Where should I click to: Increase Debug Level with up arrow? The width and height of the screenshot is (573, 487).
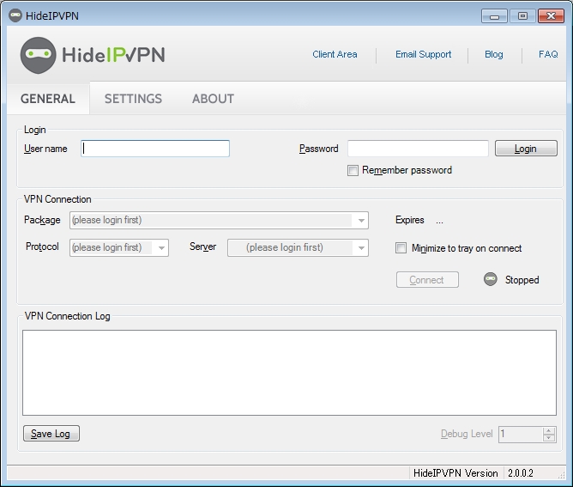point(548,430)
